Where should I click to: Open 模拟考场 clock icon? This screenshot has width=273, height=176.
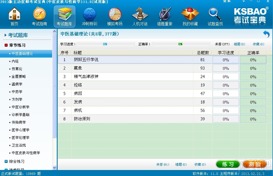coord(115,16)
